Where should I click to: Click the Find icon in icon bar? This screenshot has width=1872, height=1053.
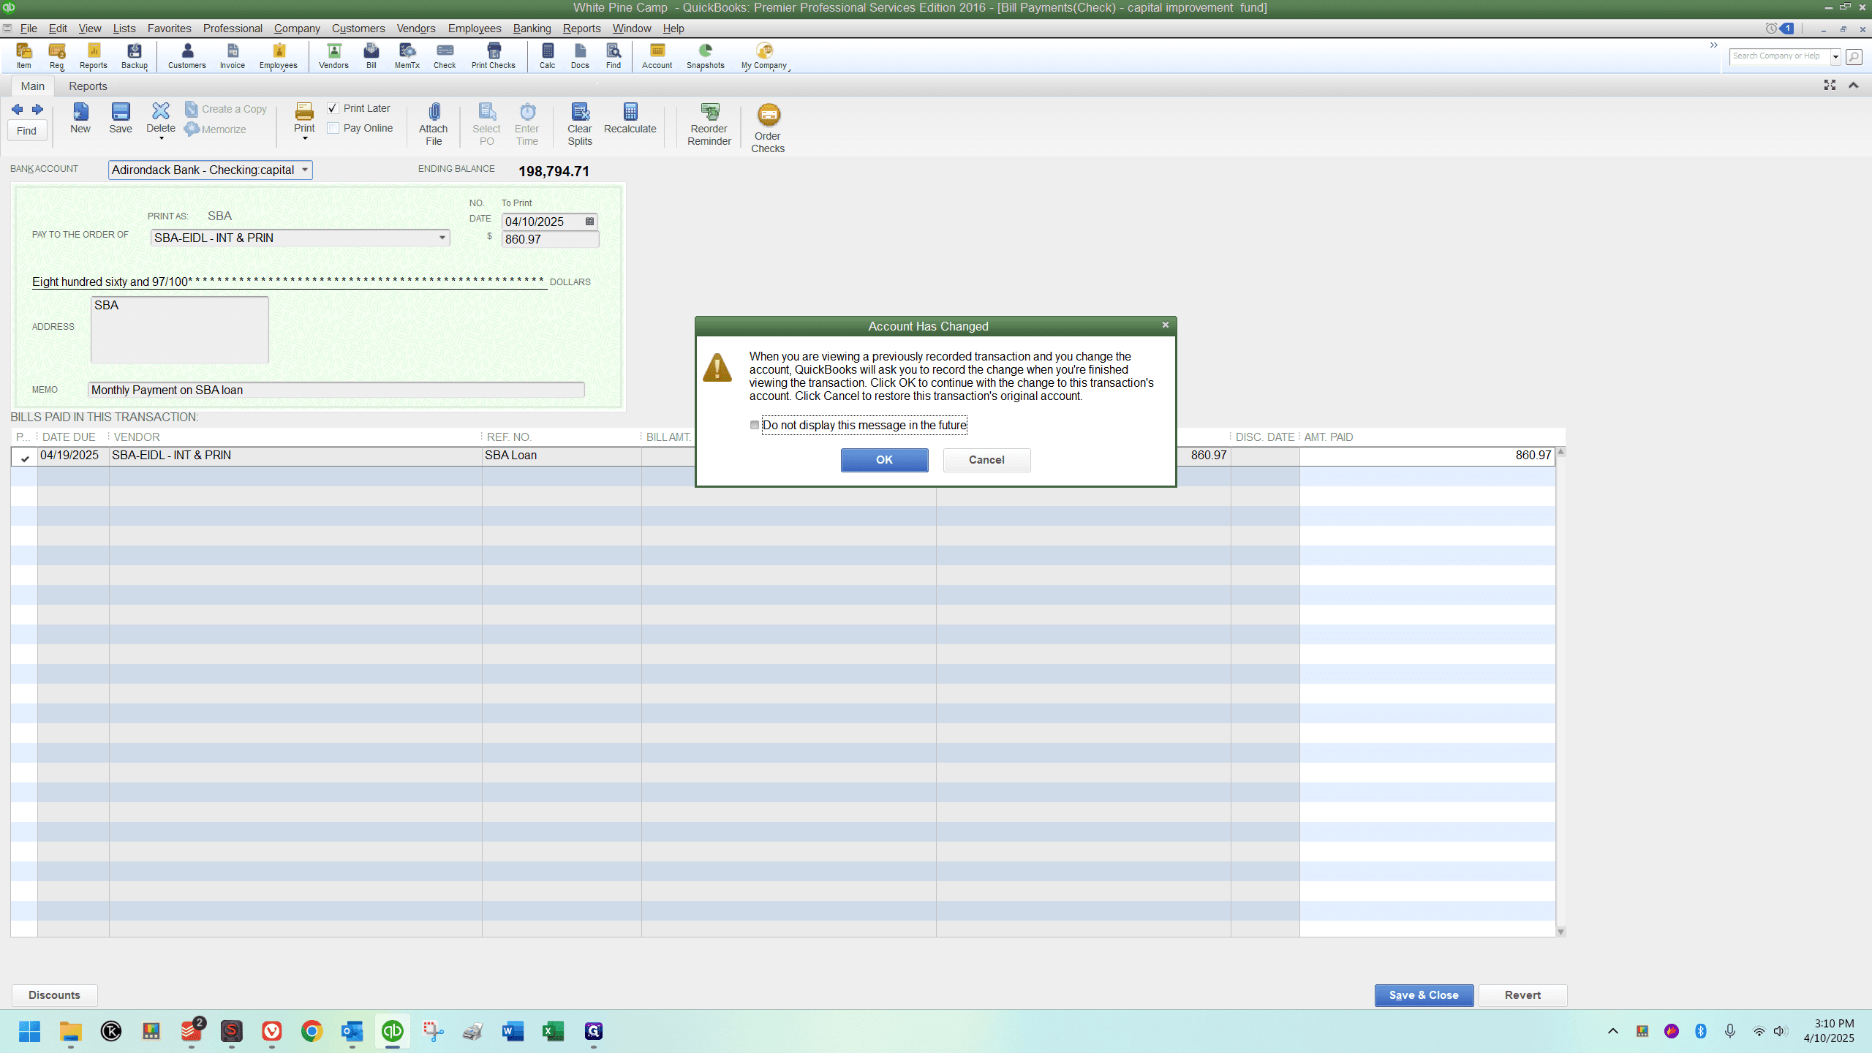[614, 56]
